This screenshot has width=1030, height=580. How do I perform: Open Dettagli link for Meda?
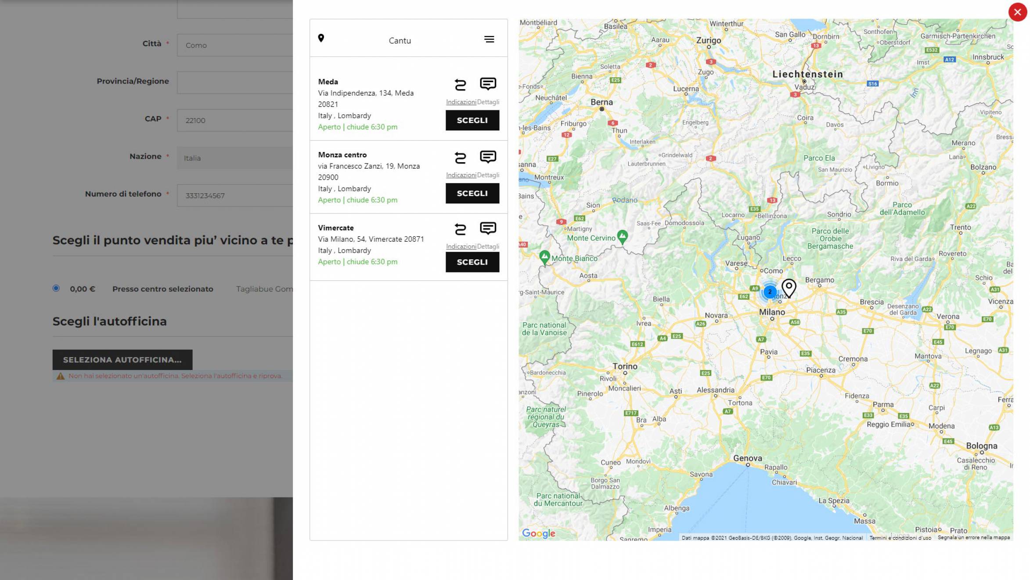click(488, 102)
